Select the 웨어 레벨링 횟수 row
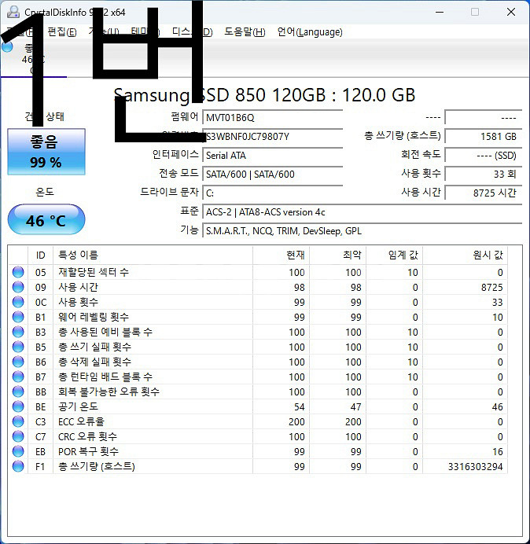The height and width of the screenshot is (544, 530). [258, 317]
